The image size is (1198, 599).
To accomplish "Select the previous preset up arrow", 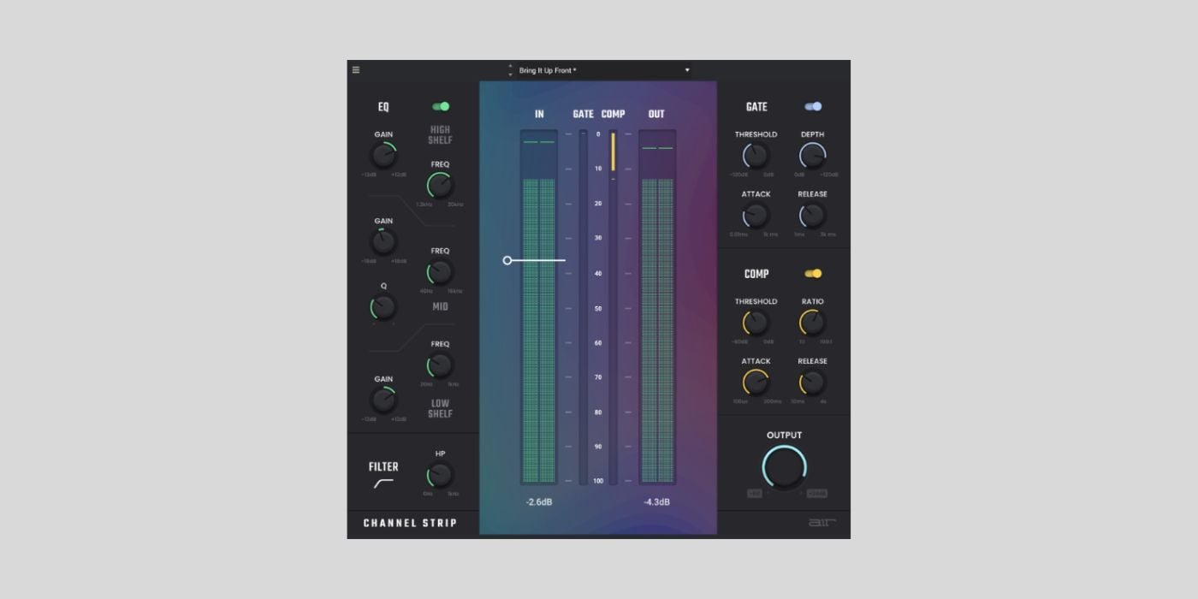I will tap(511, 66).
